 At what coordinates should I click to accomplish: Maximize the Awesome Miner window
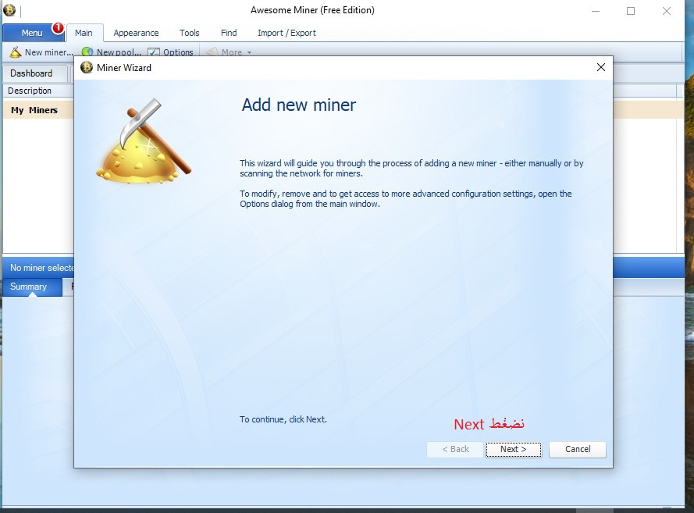[x=631, y=11]
